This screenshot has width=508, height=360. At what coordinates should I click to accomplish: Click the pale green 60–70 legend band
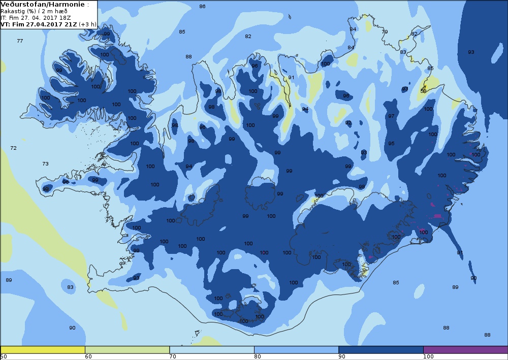click(127, 350)
